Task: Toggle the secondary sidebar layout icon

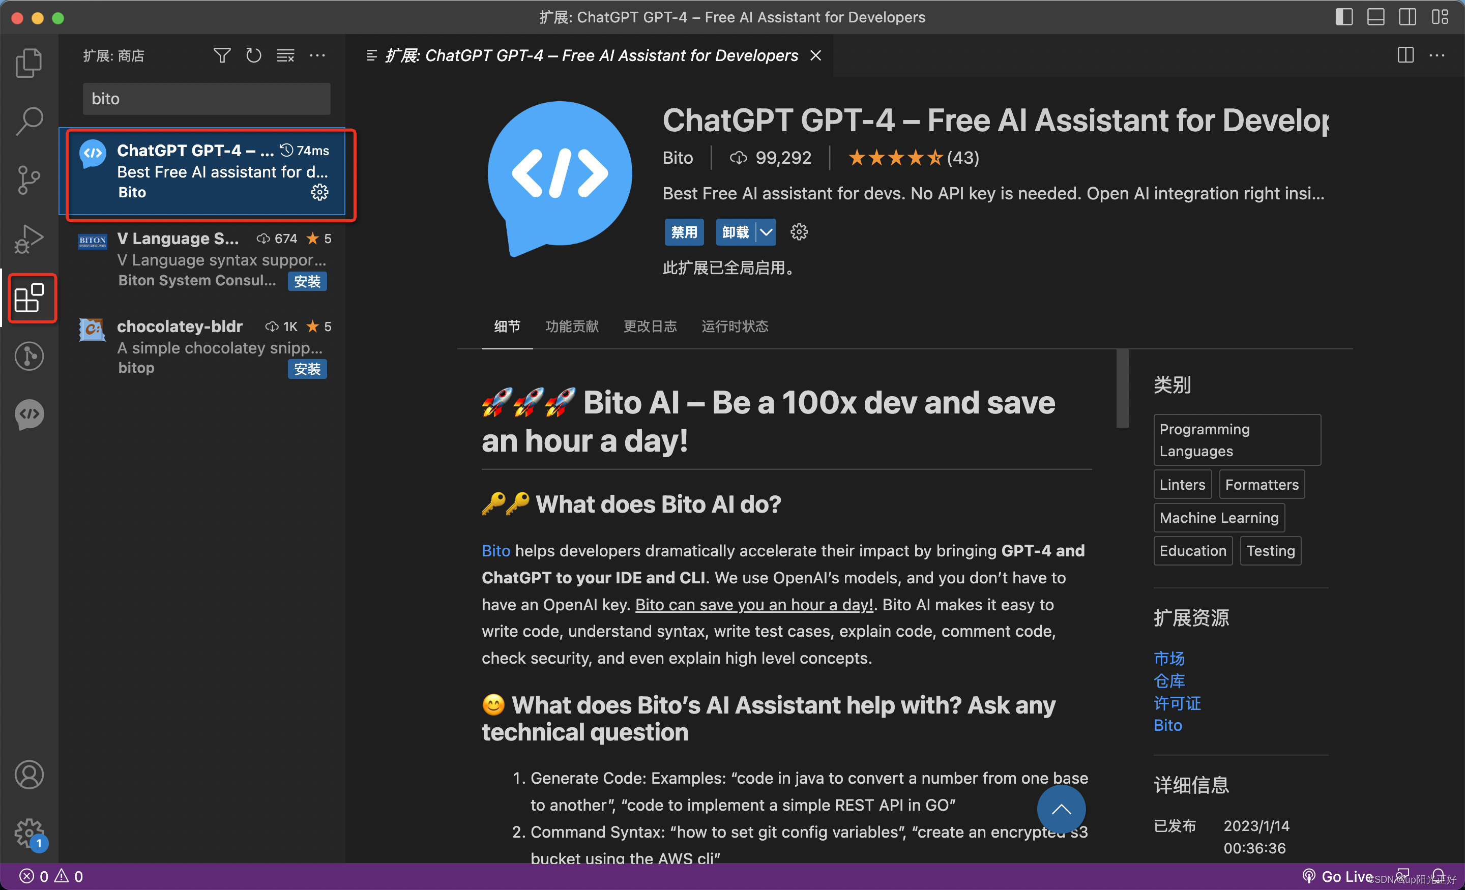Action: coord(1408,17)
